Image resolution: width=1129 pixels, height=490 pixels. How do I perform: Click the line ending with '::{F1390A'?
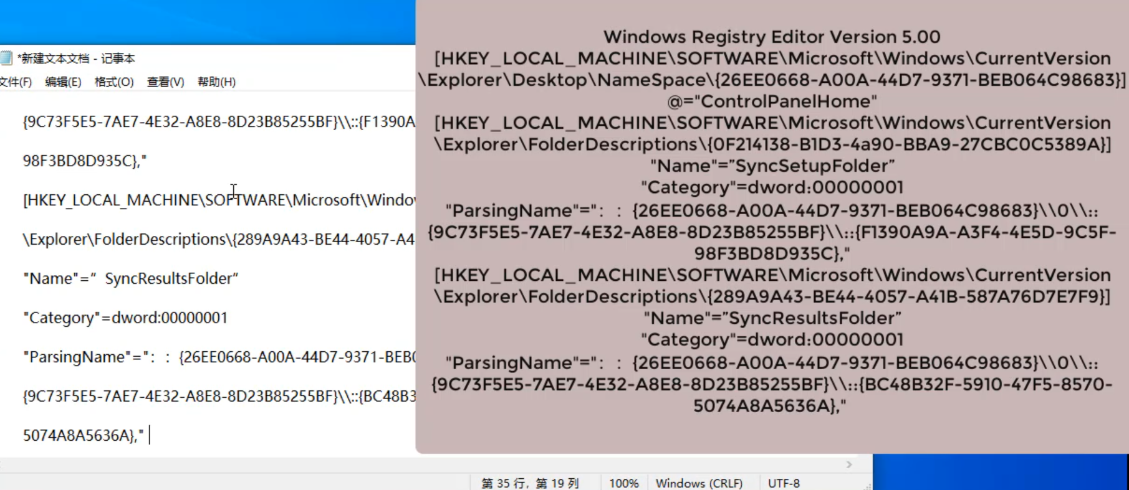point(219,121)
